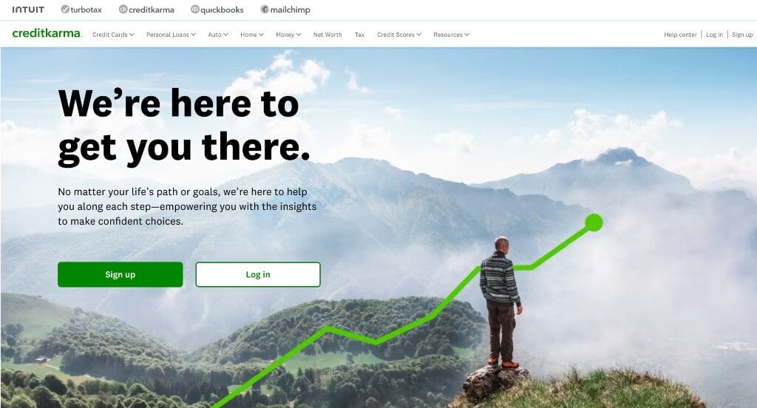This screenshot has width=757, height=408.
Task: Click the Mailchimp monkey logo
Action: click(265, 9)
